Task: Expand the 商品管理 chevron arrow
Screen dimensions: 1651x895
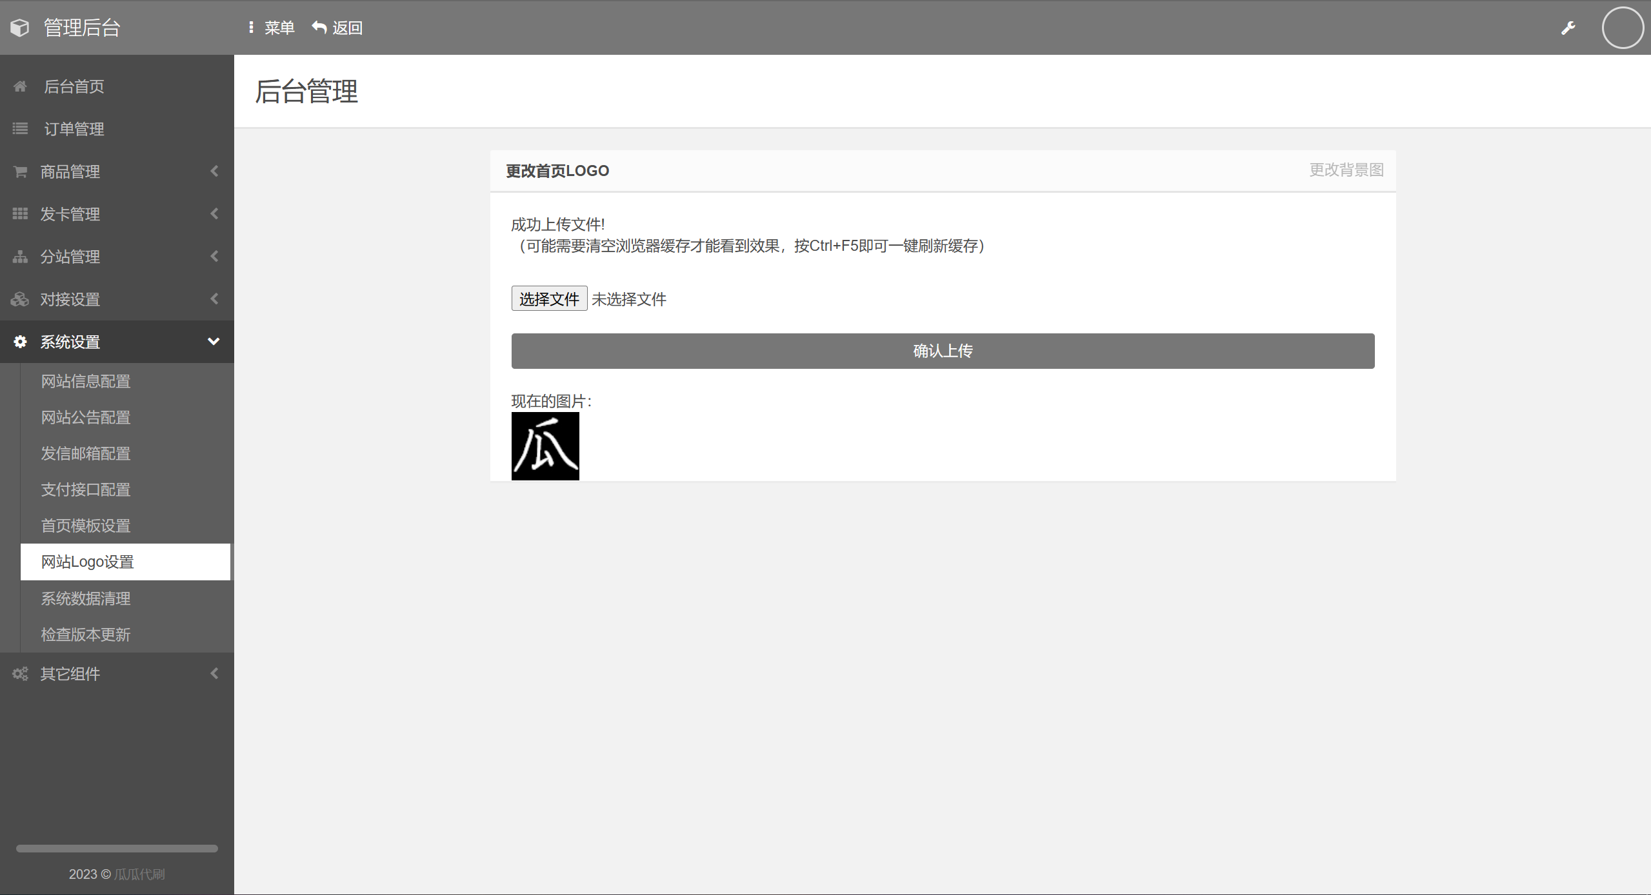Action: tap(214, 172)
